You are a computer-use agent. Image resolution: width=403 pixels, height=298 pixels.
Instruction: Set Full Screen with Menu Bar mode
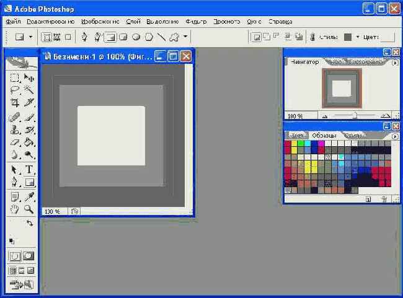pyautogui.click(x=22, y=271)
